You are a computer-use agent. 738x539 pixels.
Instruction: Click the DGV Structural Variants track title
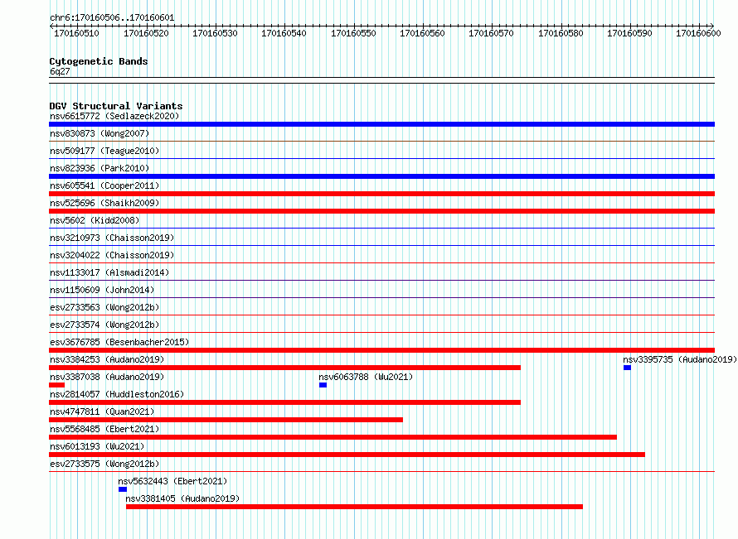tap(116, 106)
